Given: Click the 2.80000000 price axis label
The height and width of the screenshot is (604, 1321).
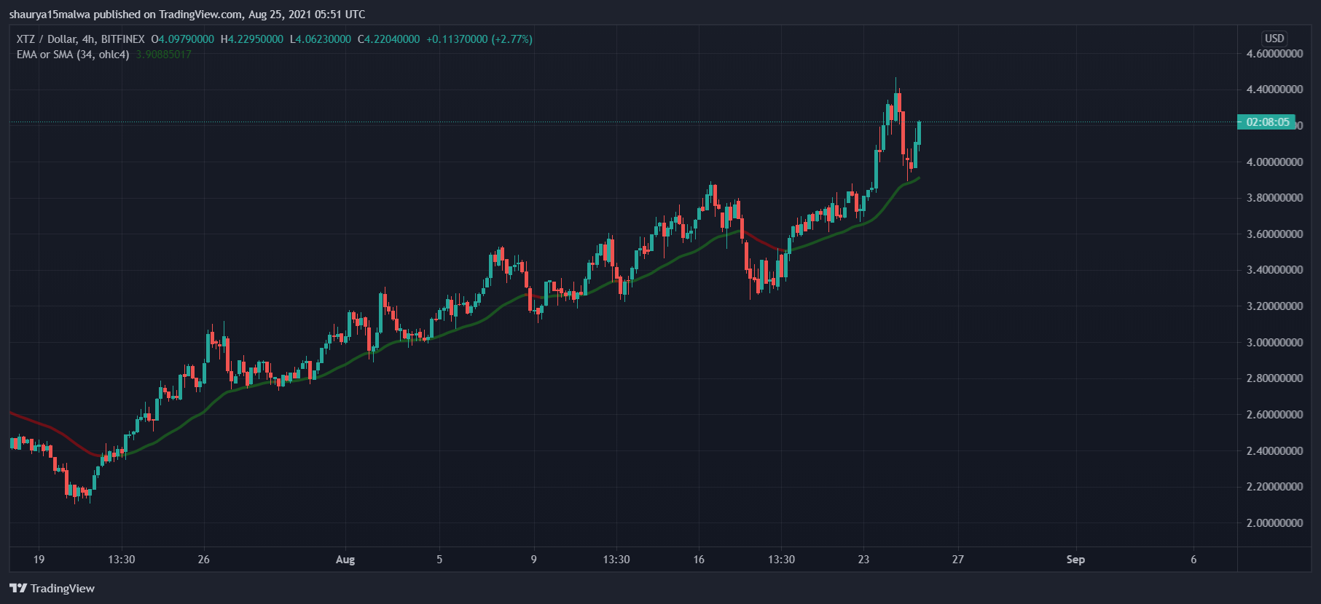Looking at the screenshot, I should [1274, 378].
